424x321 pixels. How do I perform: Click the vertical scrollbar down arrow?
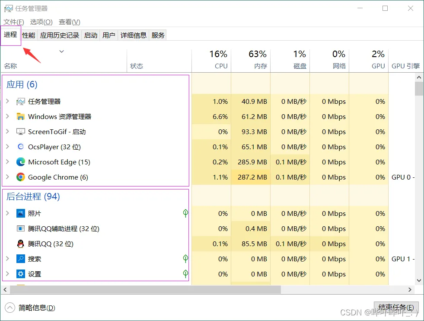(419, 280)
